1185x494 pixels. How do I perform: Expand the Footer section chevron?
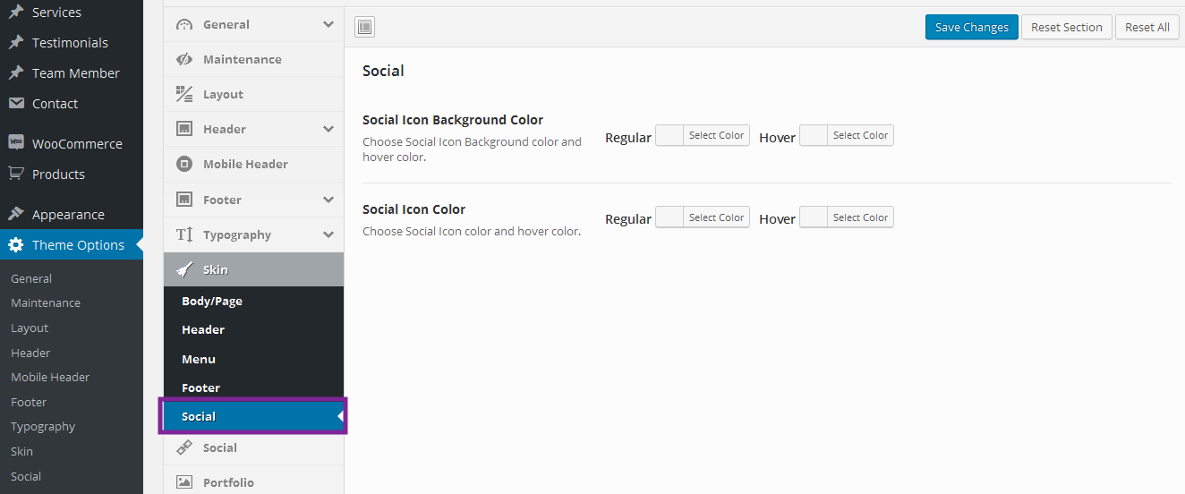[x=328, y=200]
